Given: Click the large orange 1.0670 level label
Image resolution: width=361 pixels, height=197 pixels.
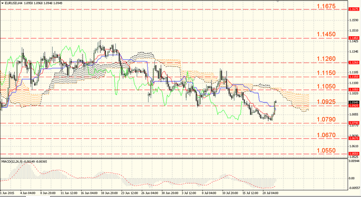Looking at the screenshot, I should pos(326,135).
